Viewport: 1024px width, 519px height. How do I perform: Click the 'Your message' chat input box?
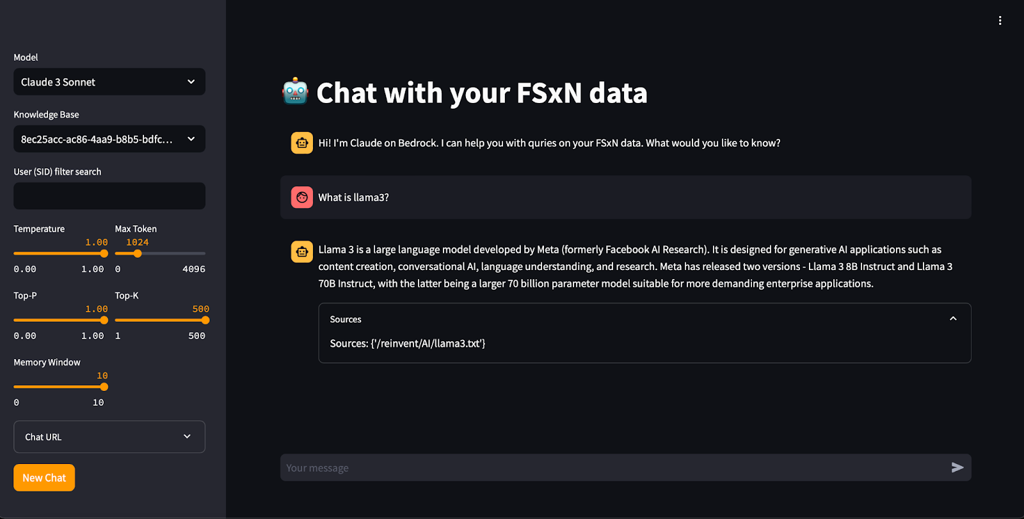pyautogui.click(x=614, y=468)
